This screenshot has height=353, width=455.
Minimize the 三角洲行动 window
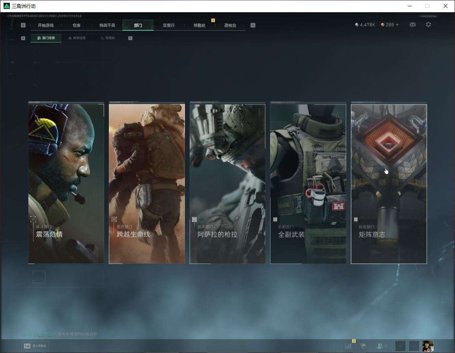tap(409, 6)
